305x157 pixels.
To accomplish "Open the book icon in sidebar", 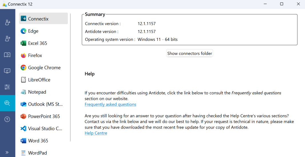I will pos(7,55).
